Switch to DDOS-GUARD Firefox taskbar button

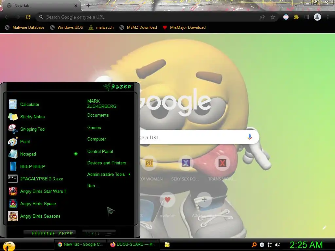[133, 244]
